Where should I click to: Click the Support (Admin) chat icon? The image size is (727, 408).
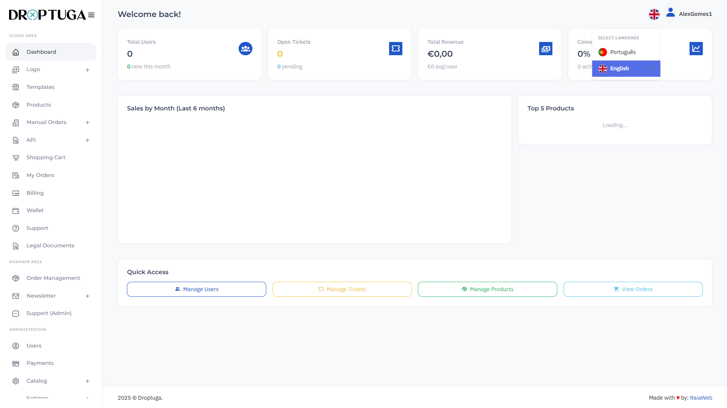pyautogui.click(x=16, y=313)
